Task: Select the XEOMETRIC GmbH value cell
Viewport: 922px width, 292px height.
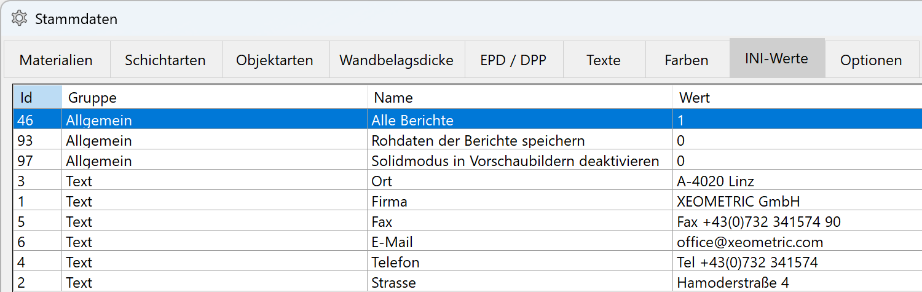Action: tap(797, 200)
